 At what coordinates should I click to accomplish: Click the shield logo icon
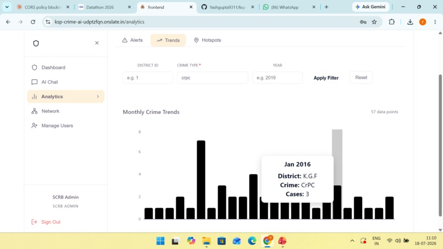click(36, 43)
